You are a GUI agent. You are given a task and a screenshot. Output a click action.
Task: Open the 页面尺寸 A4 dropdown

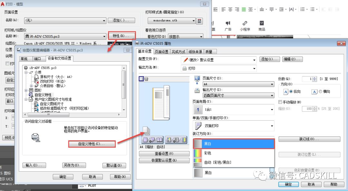[x=238, y=84]
